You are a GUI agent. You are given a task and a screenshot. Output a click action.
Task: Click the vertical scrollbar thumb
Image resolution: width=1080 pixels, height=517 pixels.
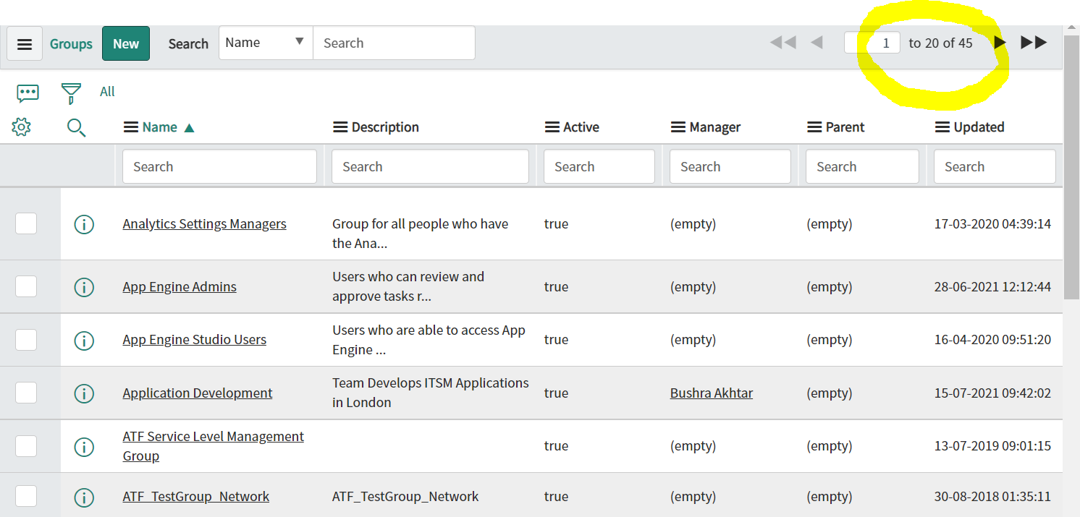[1071, 166]
